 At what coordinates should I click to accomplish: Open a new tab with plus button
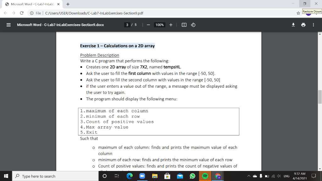click(69, 5)
